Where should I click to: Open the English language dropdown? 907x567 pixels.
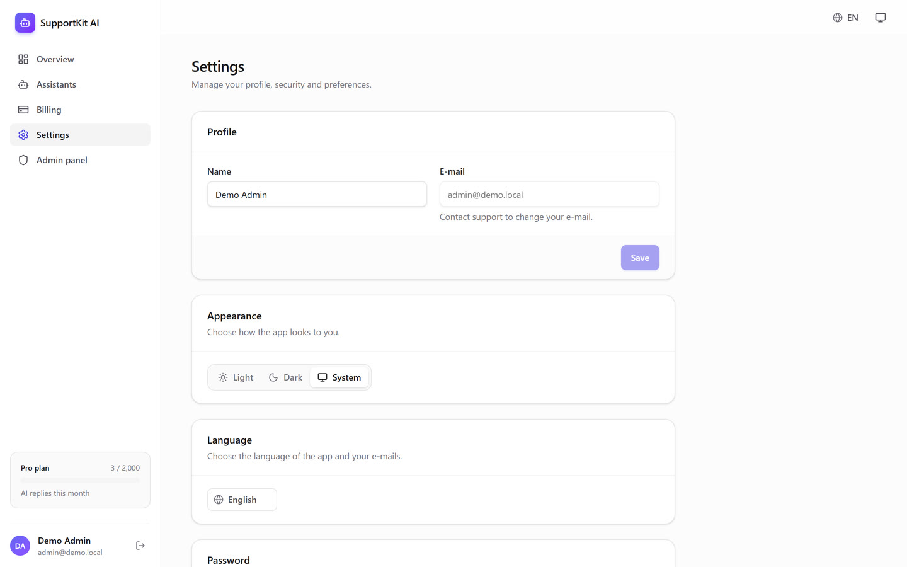pyautogui.click(x=242, y=500)
